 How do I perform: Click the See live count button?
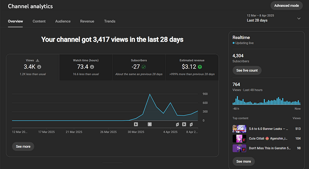click(247, 71)
